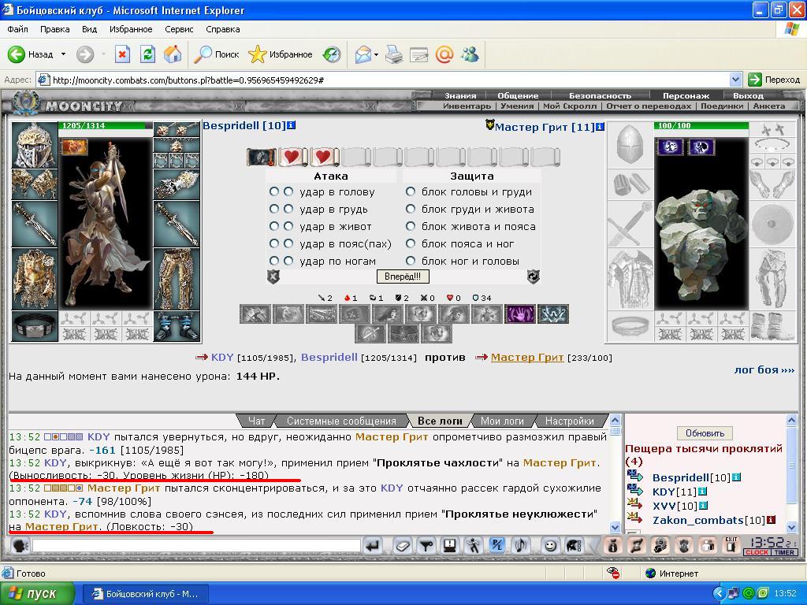Select left radio for удар в грудь
Screen dimensions: 807x605
273,209
